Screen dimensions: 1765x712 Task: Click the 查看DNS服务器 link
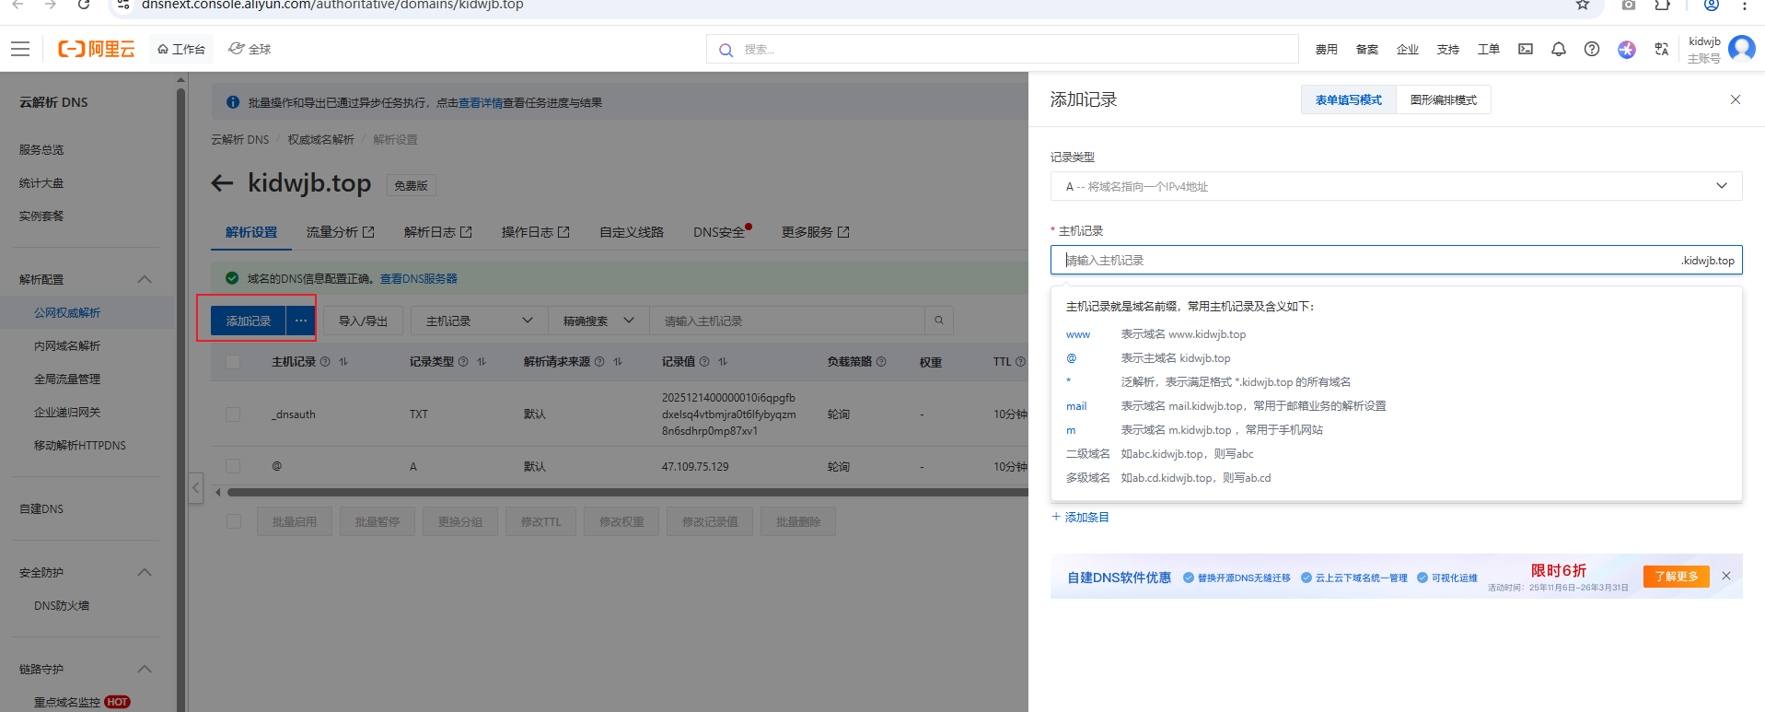(418, 278)
